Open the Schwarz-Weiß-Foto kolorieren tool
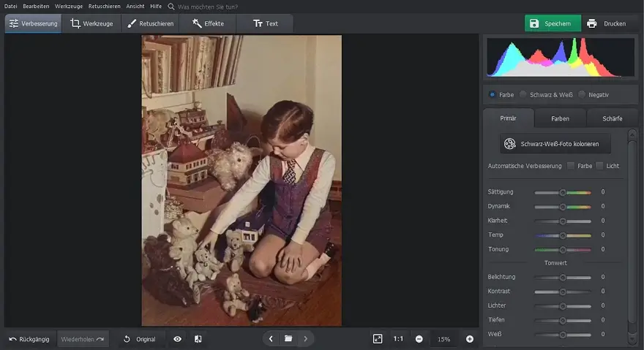 click(x=555, y=144)
